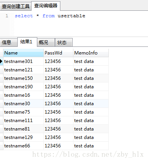Sort by the Name column header
This screenshot has height=162, width=148.
pos(23,53)
